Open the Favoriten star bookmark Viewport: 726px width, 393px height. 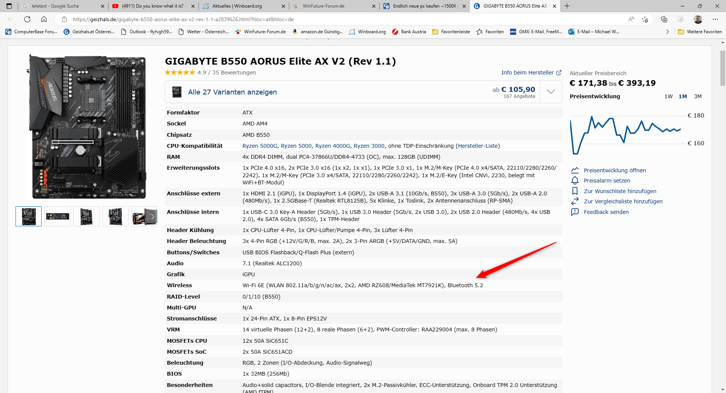click(490, 32)
